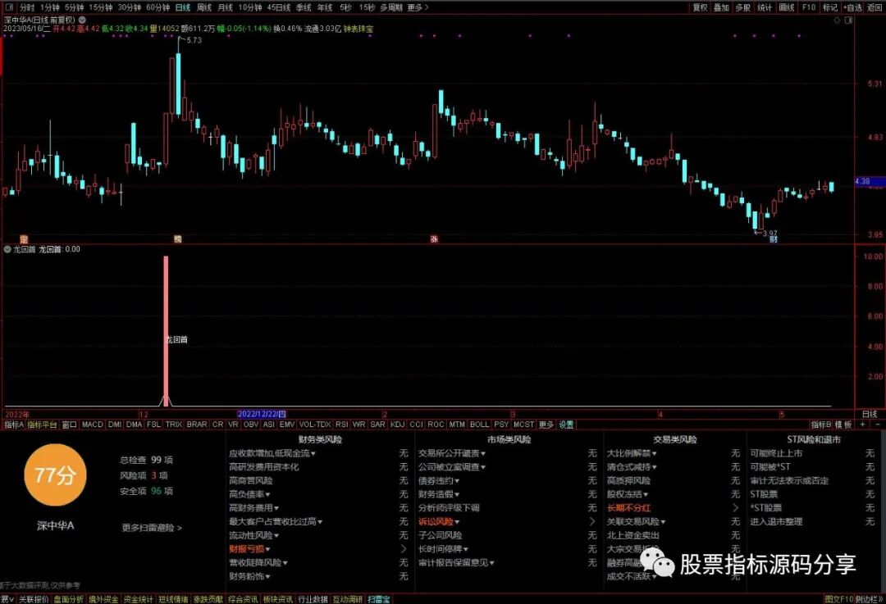The height and width of the screenshot is (604, 886).
Task: Open the 扫雷宝 tab
Action: coord(378,599)
